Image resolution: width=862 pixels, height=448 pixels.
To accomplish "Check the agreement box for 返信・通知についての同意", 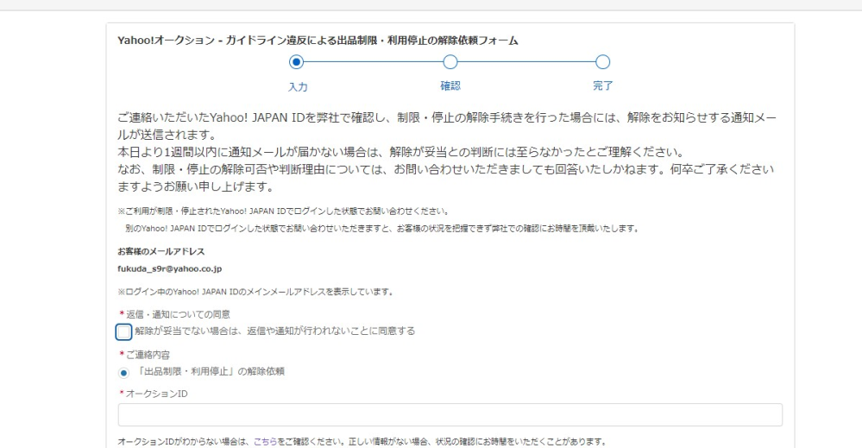I will [123, 332].
